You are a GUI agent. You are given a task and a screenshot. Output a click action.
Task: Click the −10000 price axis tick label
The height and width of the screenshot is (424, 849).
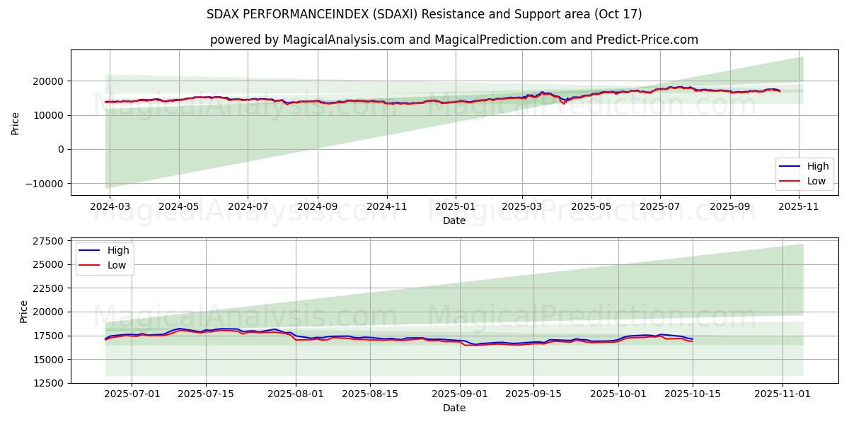point(44,184)
